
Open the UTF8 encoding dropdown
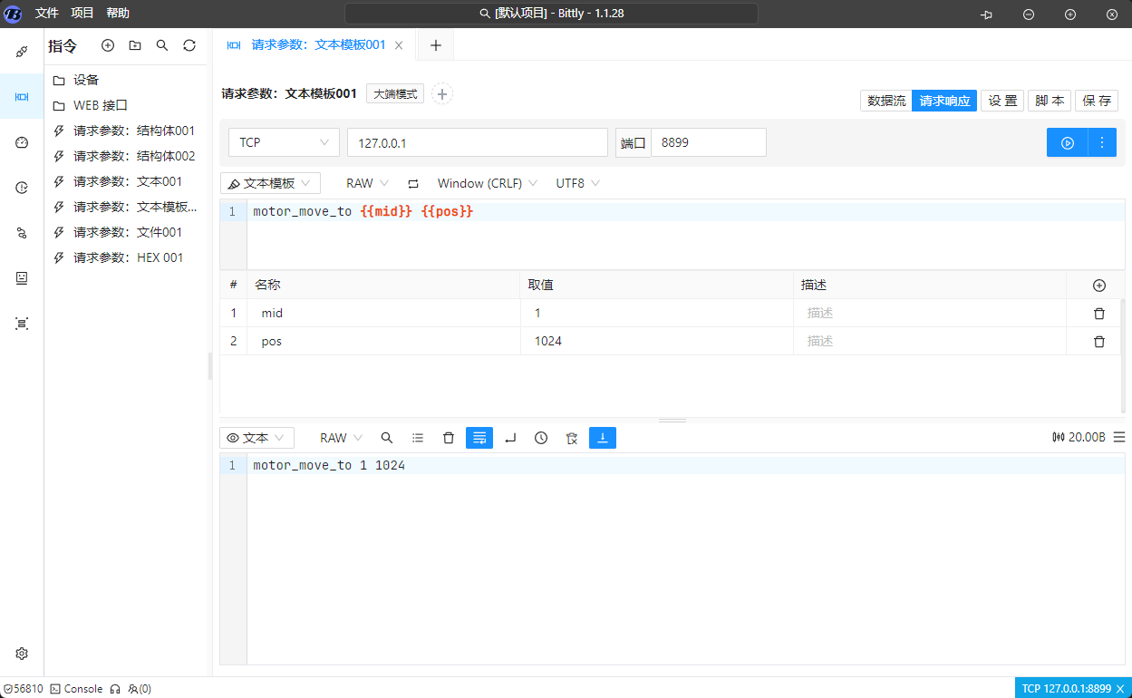click(x=576, y=183)
